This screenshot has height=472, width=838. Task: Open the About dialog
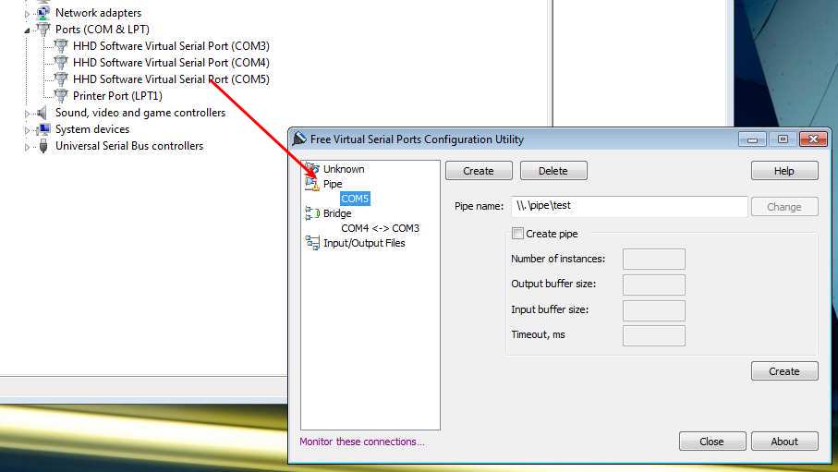click(784, 441)
